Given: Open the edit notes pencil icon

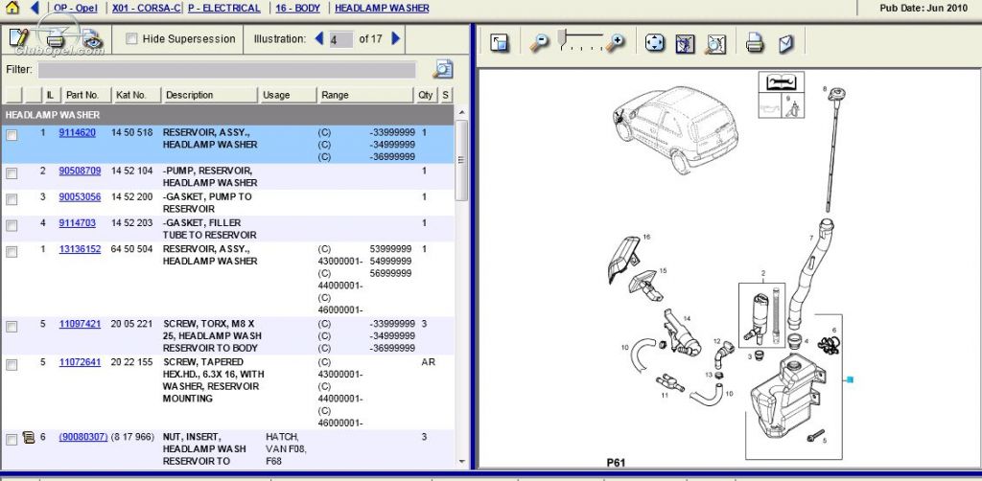Looking at the screenshot, I should (19, 38).
